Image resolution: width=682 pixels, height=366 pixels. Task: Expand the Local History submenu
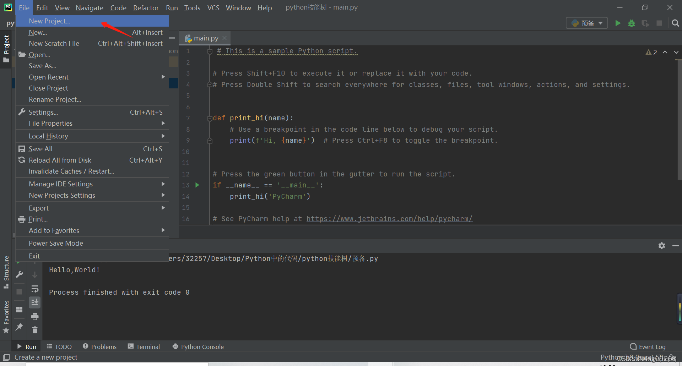click(92, 136)
